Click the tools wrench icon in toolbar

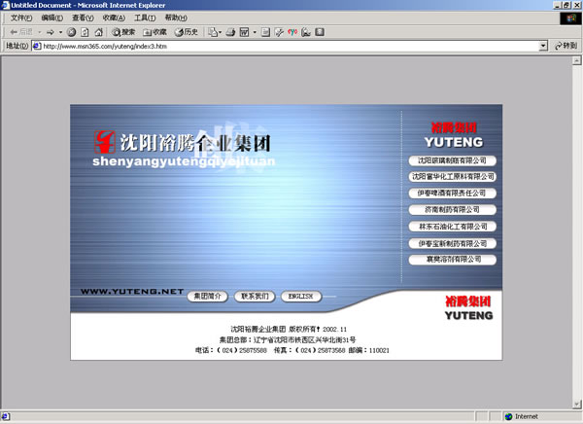tap(279, 32)
